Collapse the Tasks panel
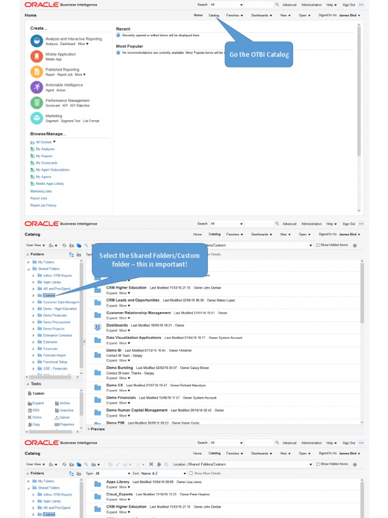Screen dimensions: 388x518 pyautogui.click(x=28, y=384)
